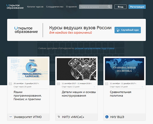The width and height of the screenshot is (153, 124).
Task: Click the НИУ ВШЭ name
Action: 117,117
